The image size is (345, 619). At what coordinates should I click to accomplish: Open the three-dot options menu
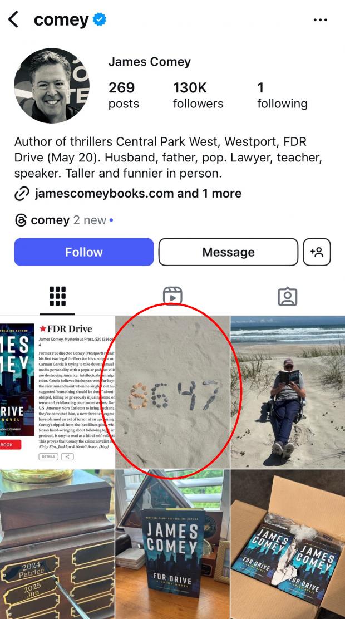[x=320, y=19]
